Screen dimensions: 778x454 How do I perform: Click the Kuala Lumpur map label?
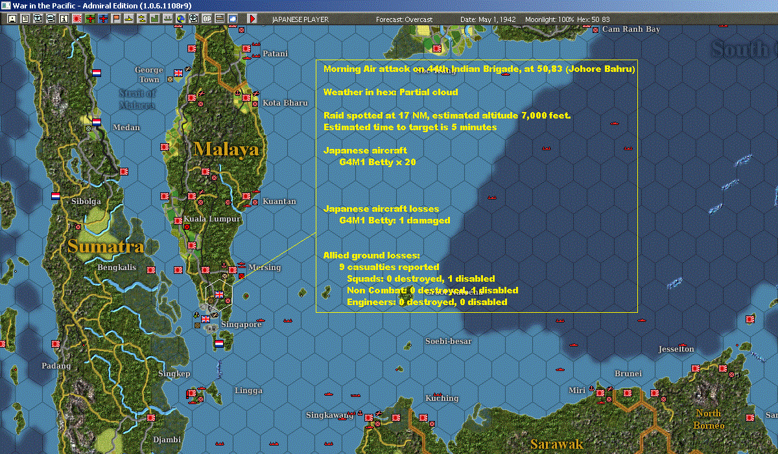click(x=212, y=220)
